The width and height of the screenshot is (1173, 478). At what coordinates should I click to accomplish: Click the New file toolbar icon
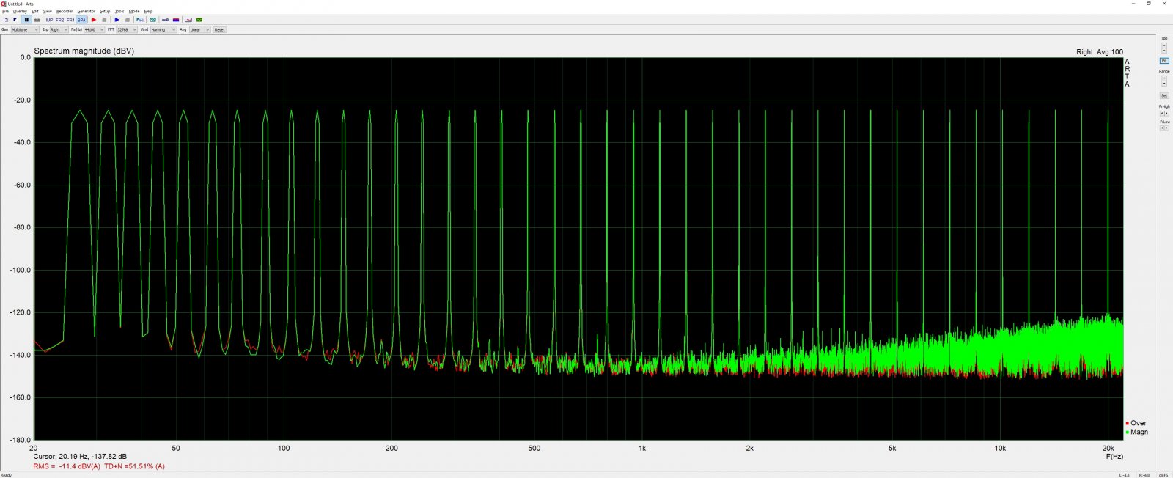tap(6, 20)
